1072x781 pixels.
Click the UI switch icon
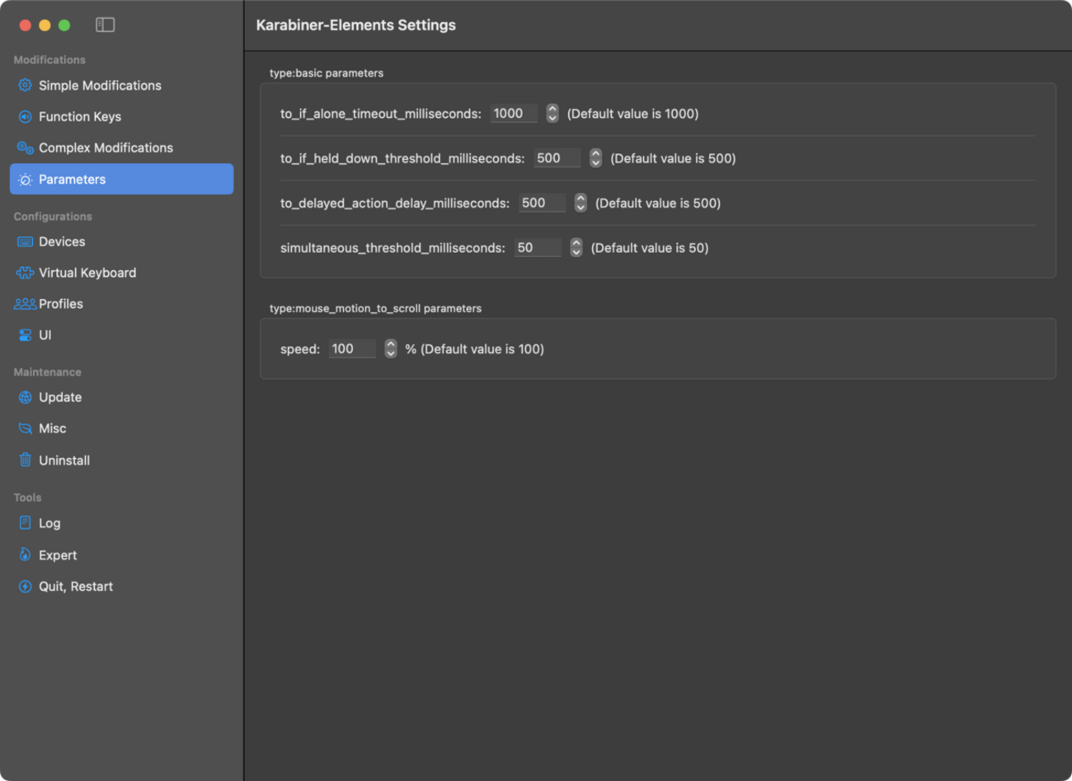[25, 334]
